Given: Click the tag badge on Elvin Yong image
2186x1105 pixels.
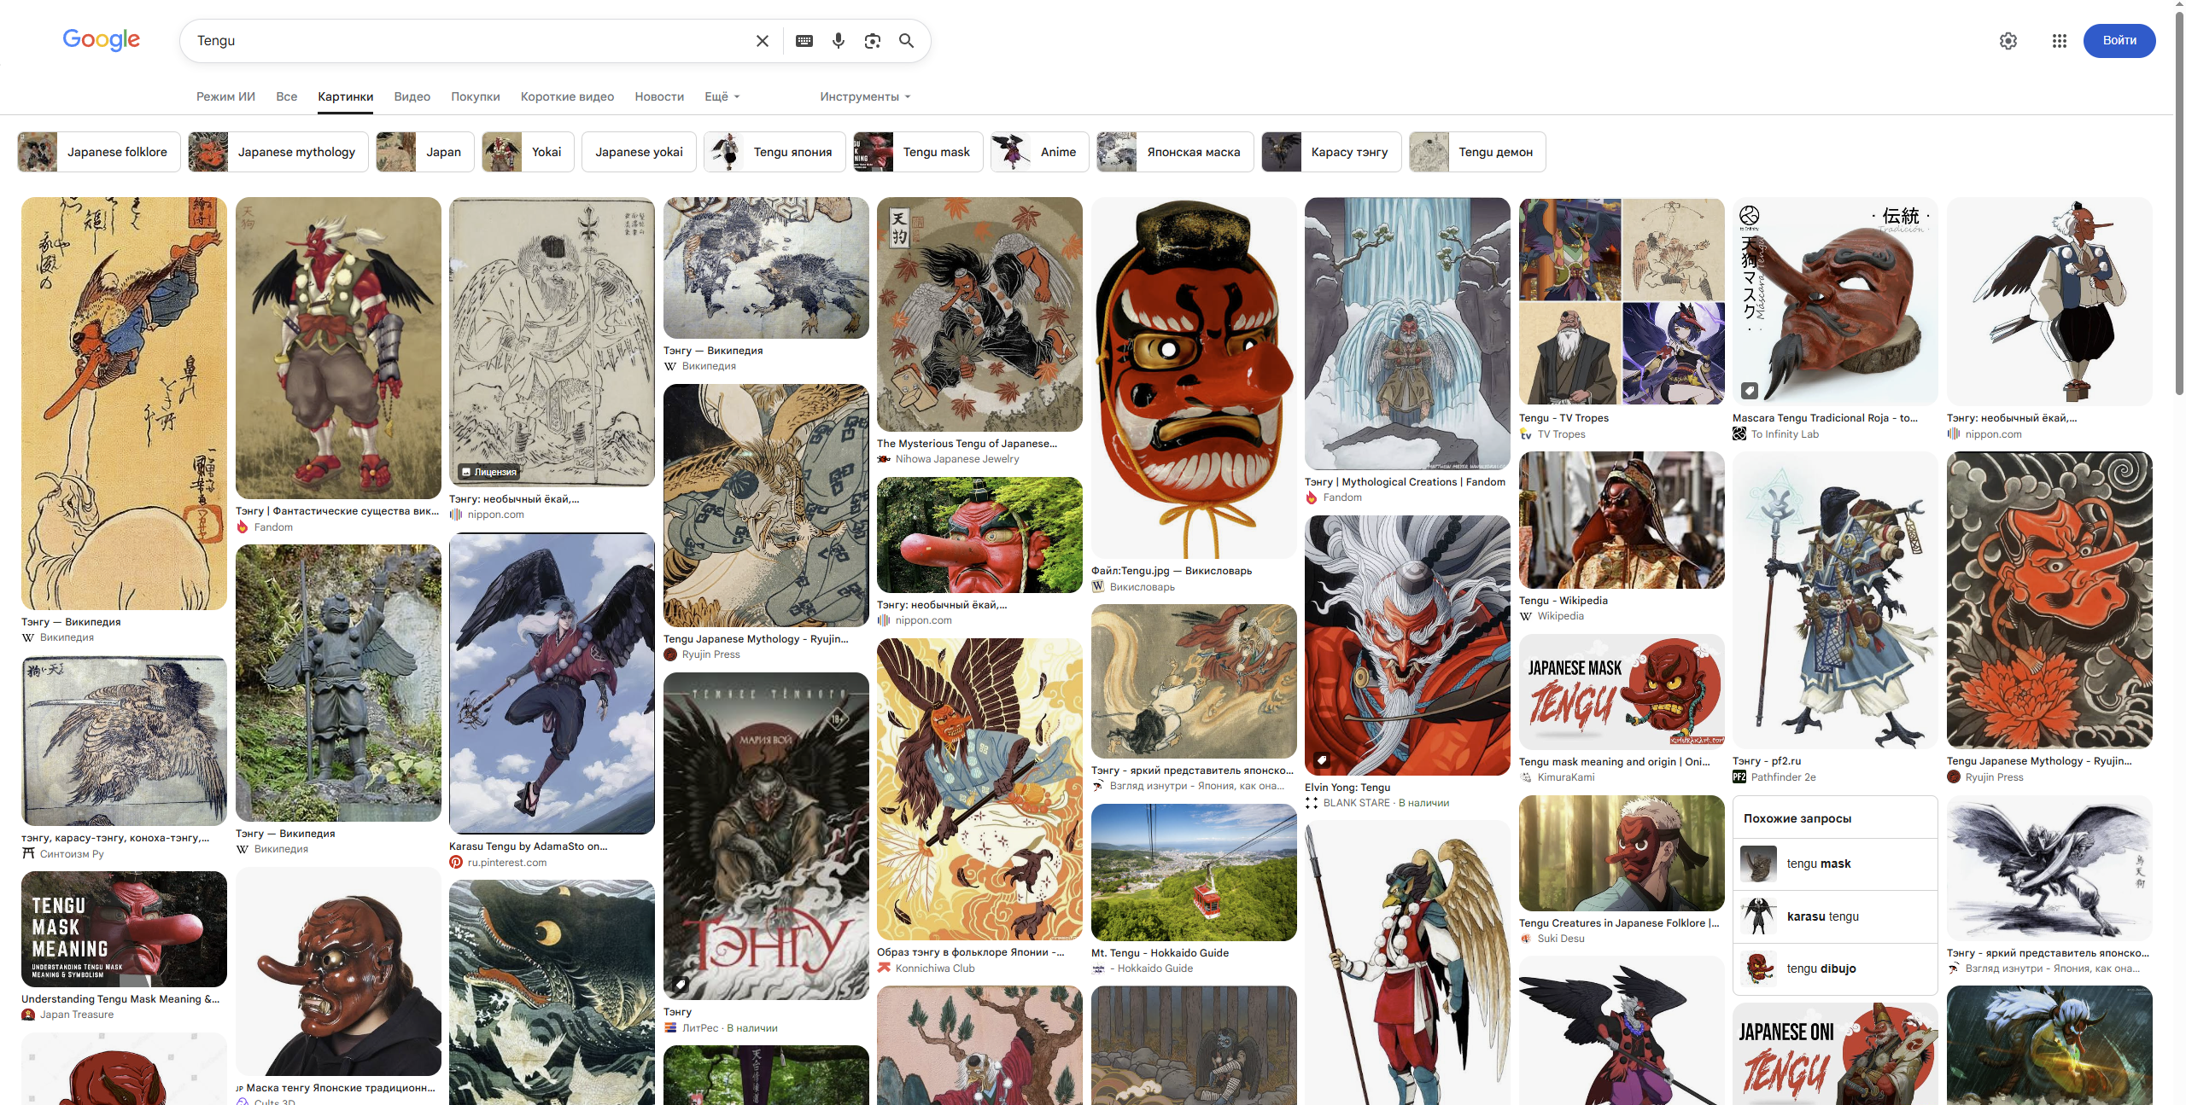Looking at the screenshot, I should 1322,759.
